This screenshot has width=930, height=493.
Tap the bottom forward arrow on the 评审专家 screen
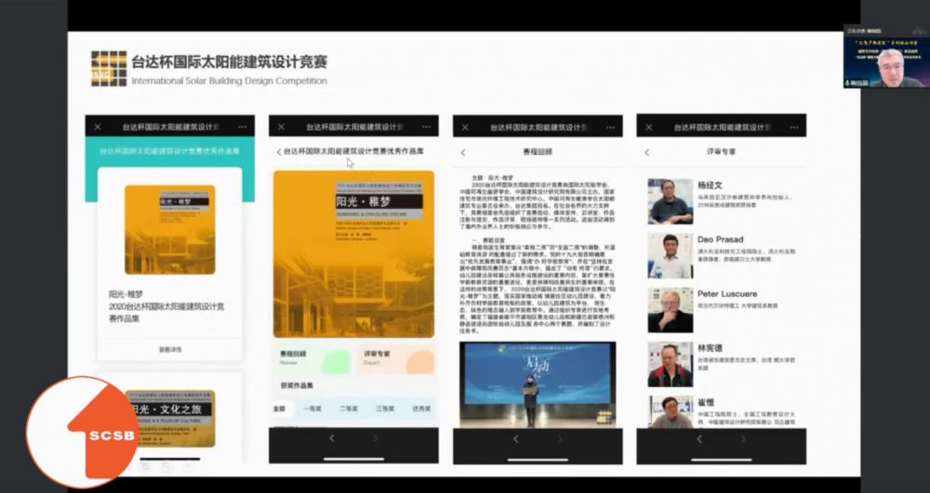click(x=743, y=438)
